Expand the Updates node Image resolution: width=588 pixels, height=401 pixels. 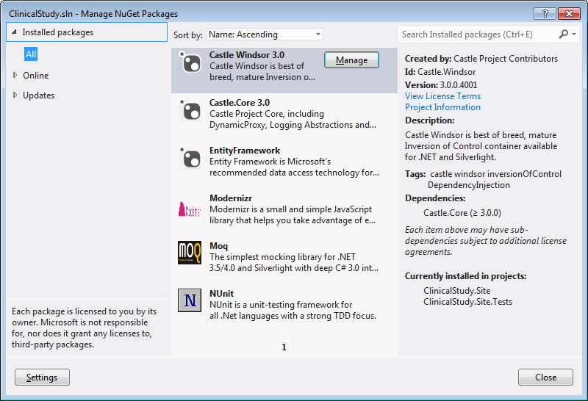(15, 95)
